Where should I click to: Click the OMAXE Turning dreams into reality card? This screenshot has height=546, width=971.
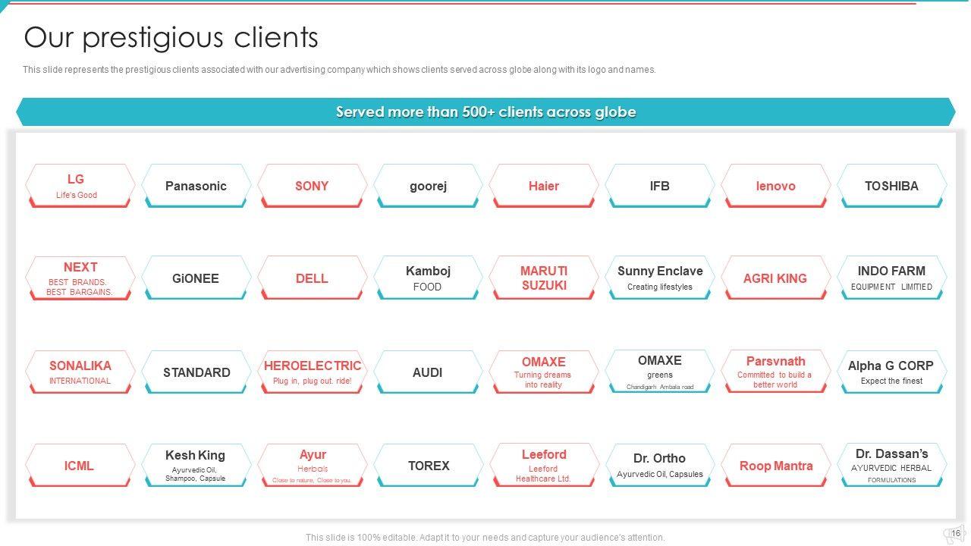tap(544, 372)
